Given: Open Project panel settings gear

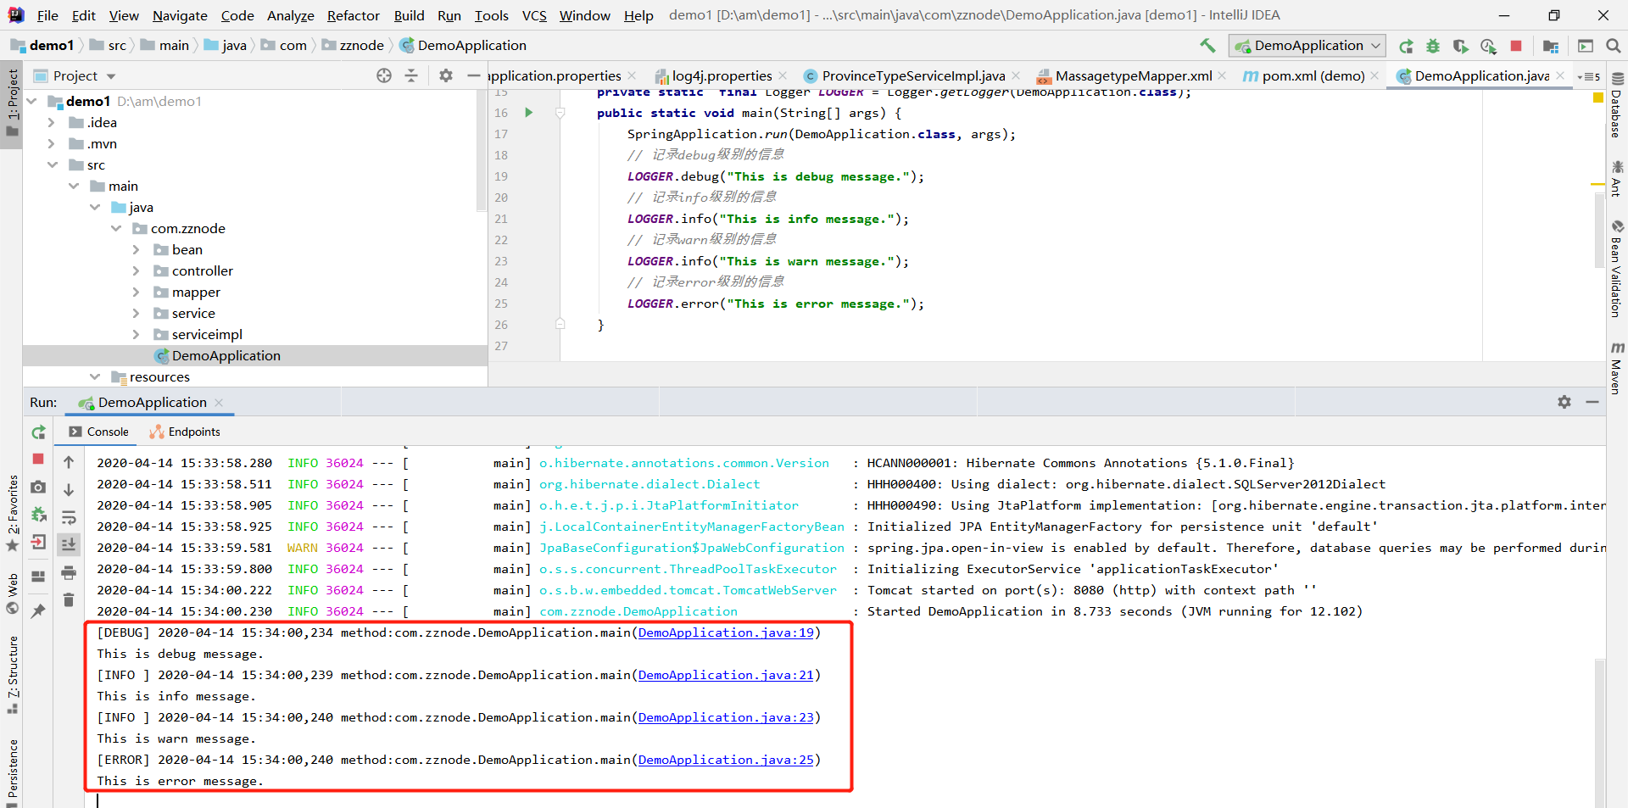Looking at the screenshot, I should coord(446,75).
